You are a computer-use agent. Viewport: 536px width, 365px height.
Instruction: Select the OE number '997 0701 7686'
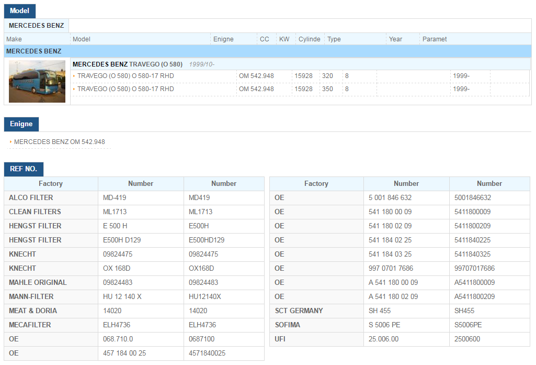tap(391, 269)
